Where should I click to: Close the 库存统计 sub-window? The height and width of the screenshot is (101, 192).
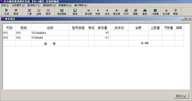189,19
